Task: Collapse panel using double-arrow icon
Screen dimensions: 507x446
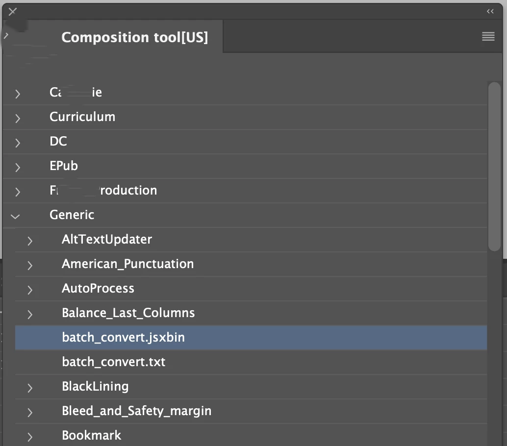Action: coord(490,11)
